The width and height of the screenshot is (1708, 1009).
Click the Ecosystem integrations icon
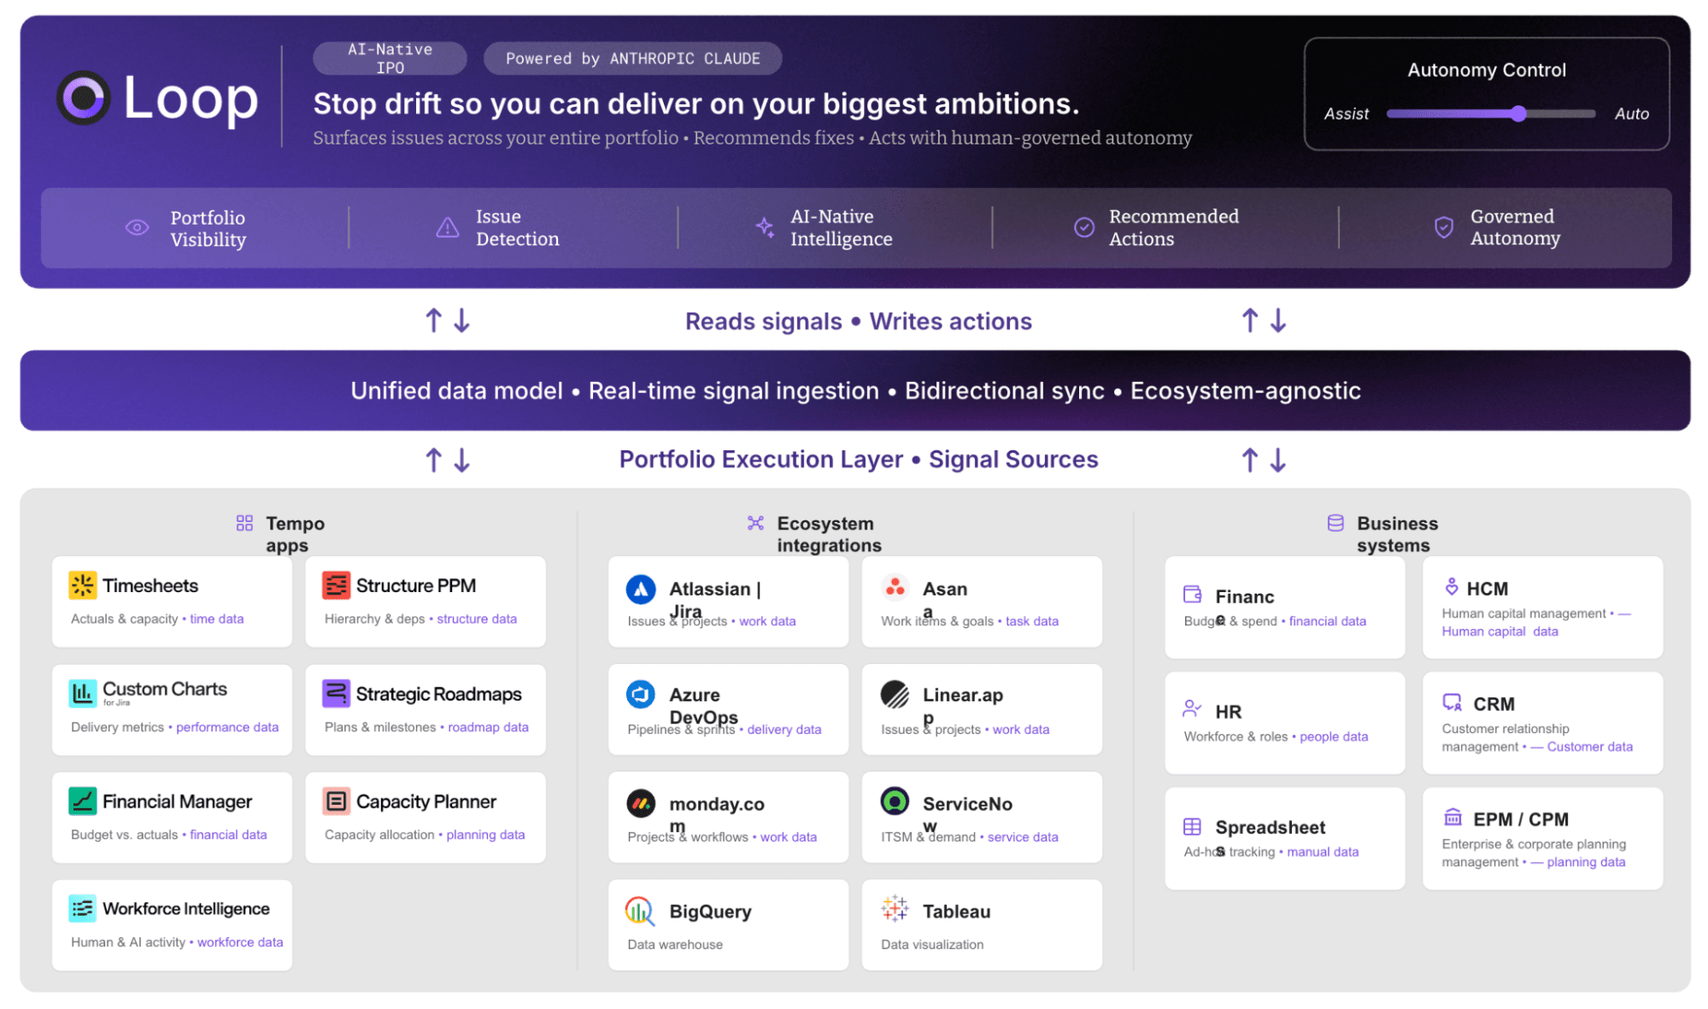click(x=755, y=523)
